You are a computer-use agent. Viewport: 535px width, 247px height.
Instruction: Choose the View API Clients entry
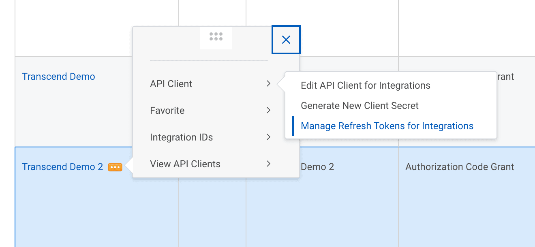[x=185, y=164]
